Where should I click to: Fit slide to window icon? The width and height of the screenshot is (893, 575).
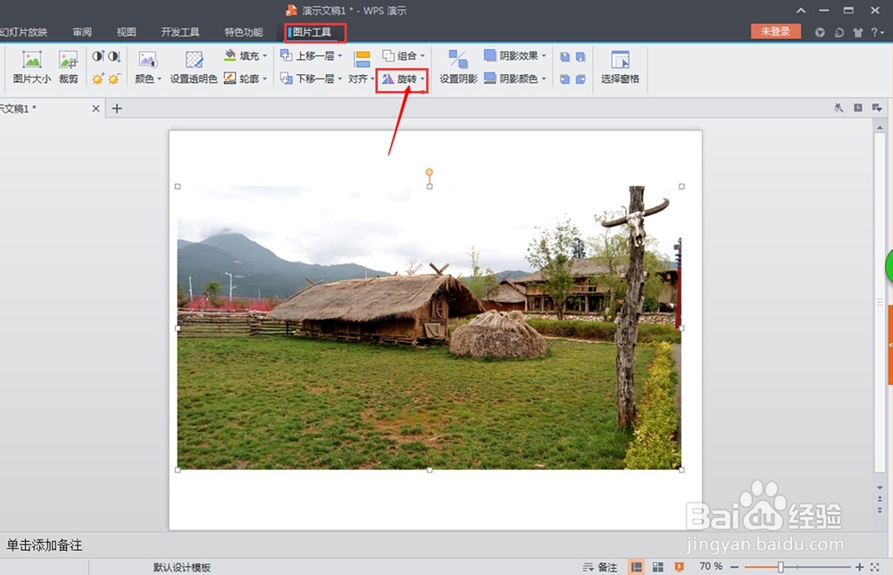tap(875, 567)
